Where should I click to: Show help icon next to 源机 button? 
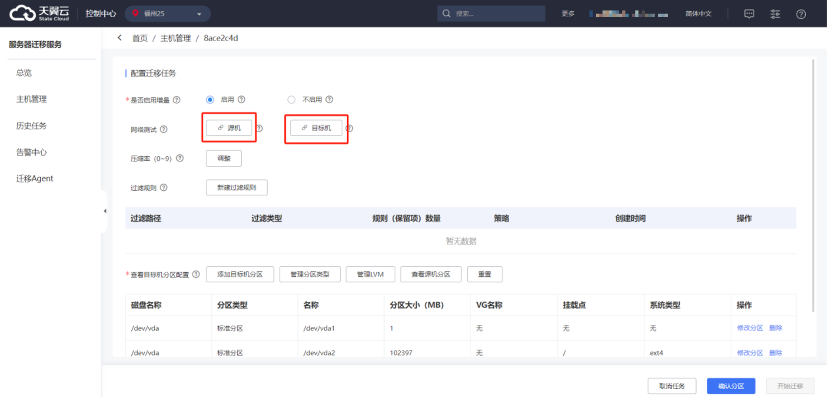point(259,128)
